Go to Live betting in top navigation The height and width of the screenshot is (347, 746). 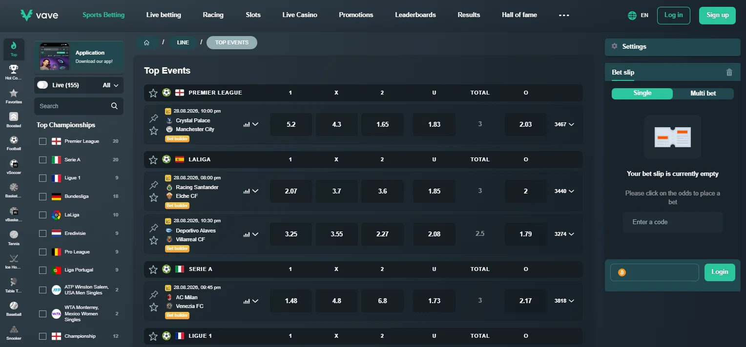tap(164, 15)
